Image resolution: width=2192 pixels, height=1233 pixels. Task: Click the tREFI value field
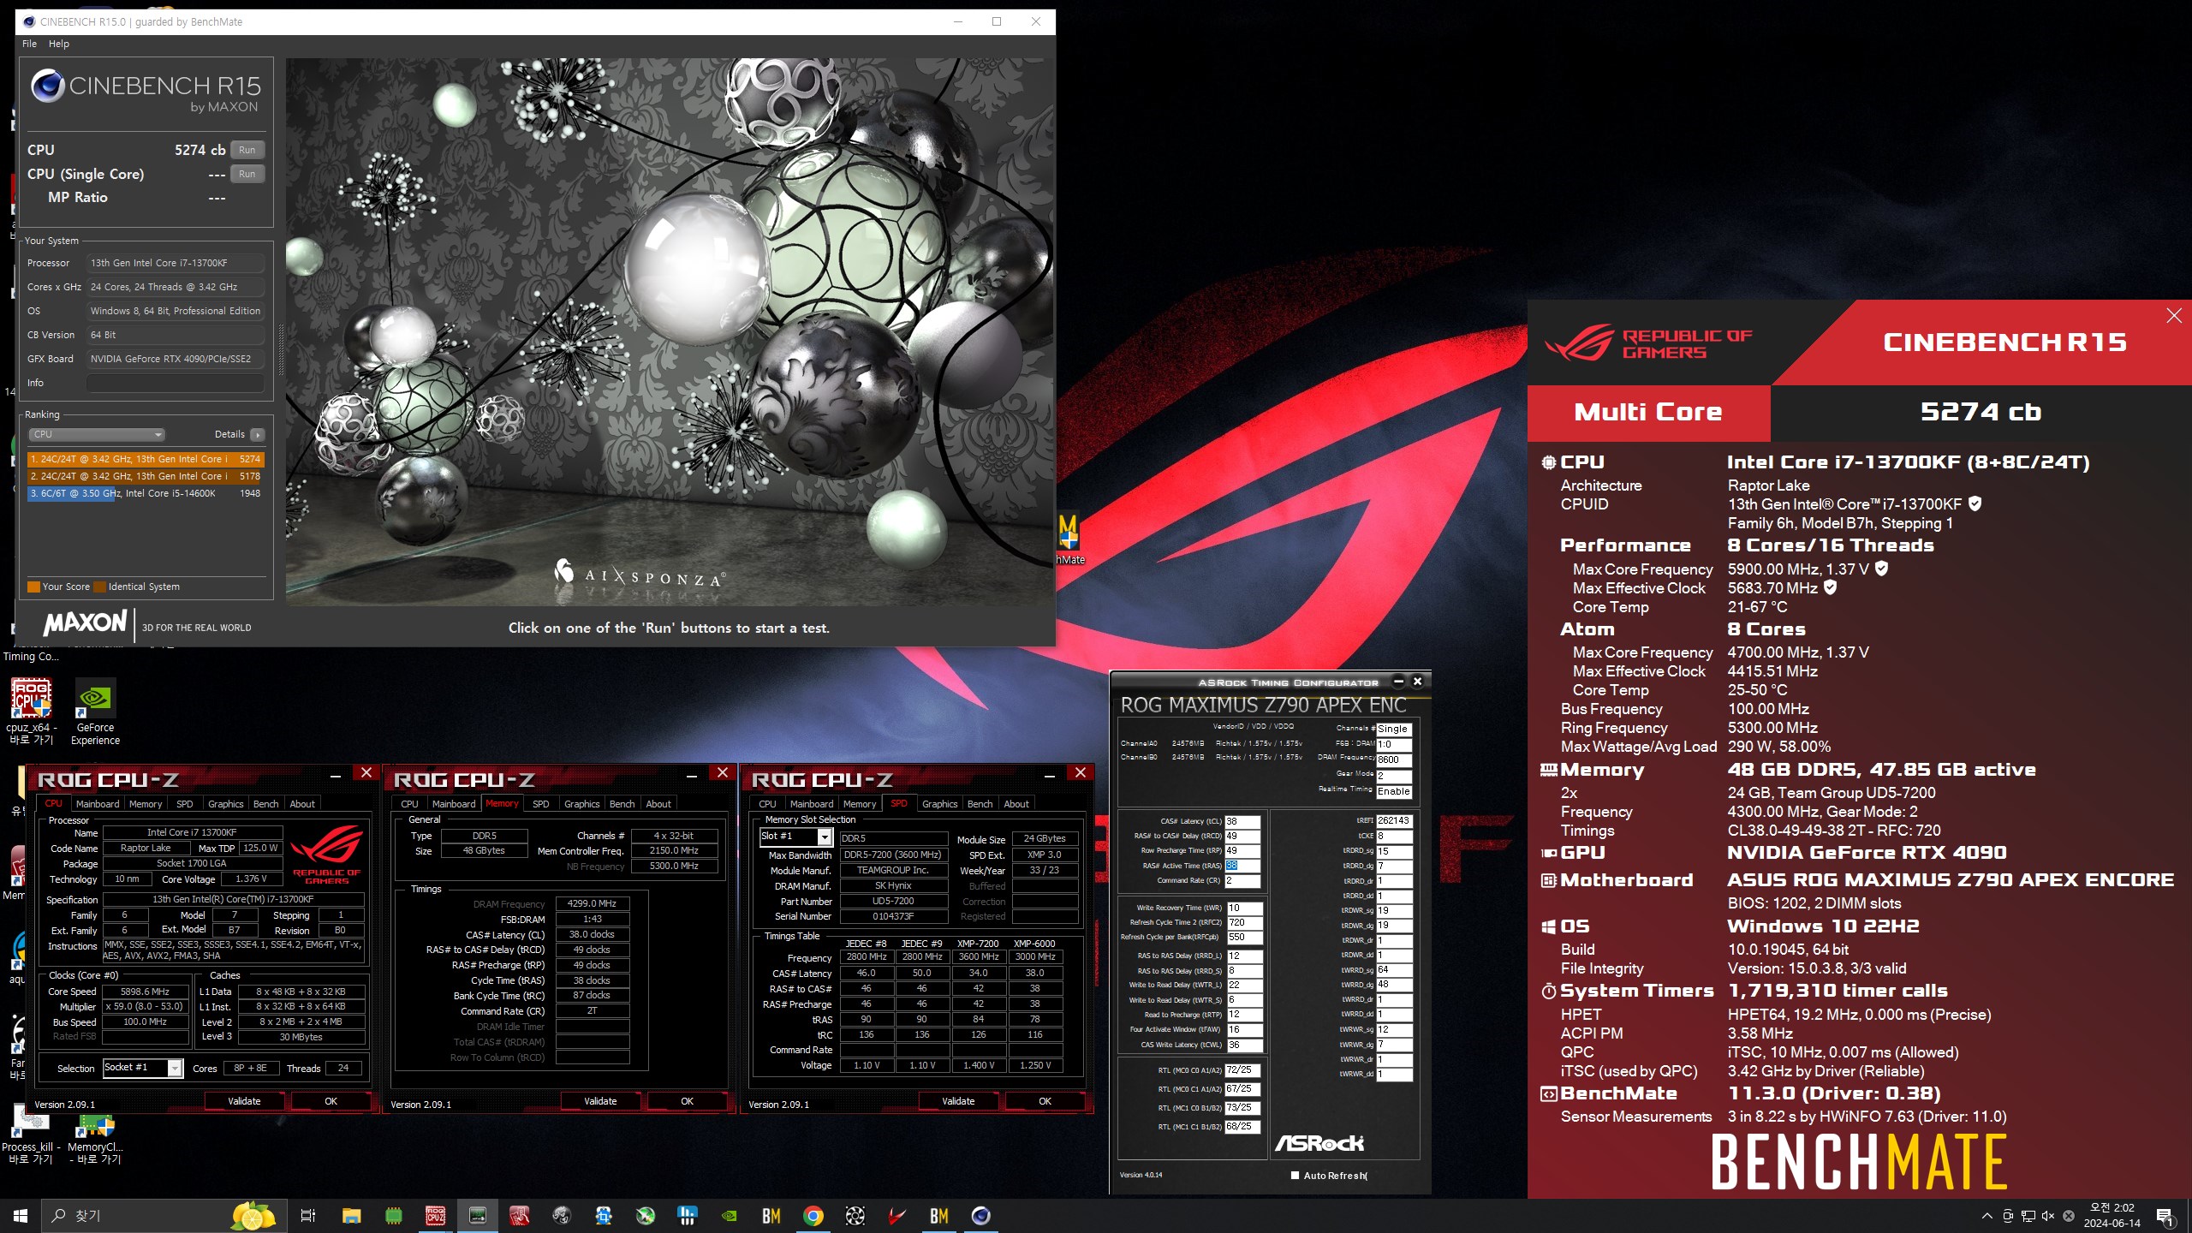(1394, 820)
